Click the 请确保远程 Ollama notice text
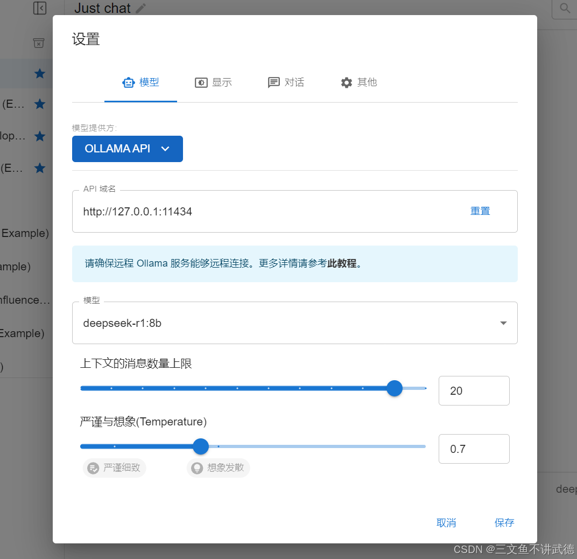 [x=223, y=263]
